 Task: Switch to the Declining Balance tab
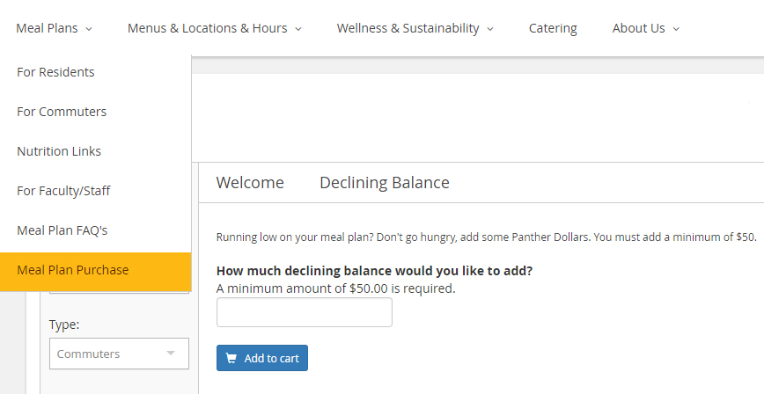(x=385, y=182)
